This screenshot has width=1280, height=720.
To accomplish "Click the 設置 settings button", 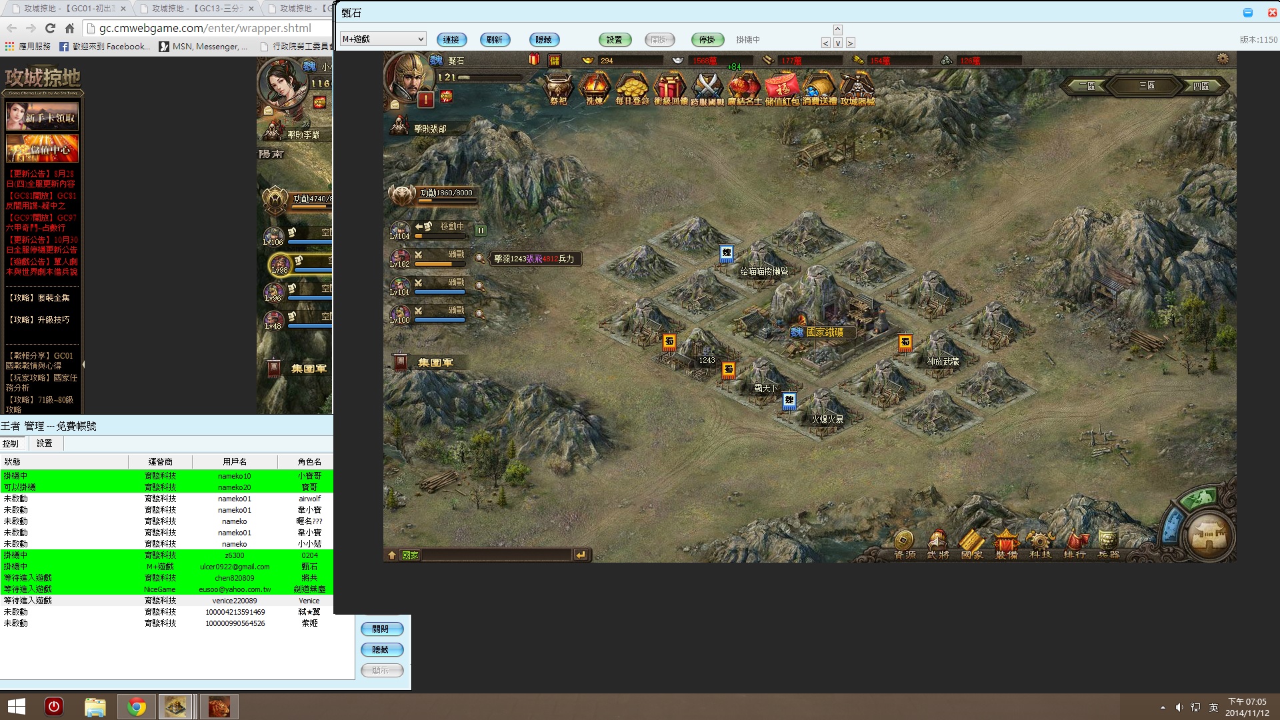I will [x=615, y=40].
